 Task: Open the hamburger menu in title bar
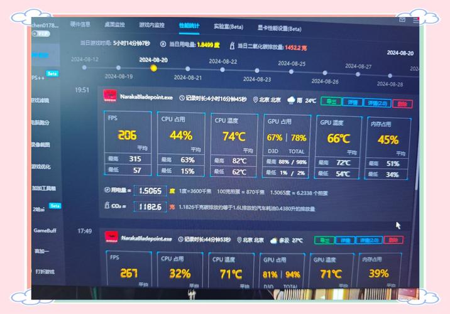tap(416, 20)
